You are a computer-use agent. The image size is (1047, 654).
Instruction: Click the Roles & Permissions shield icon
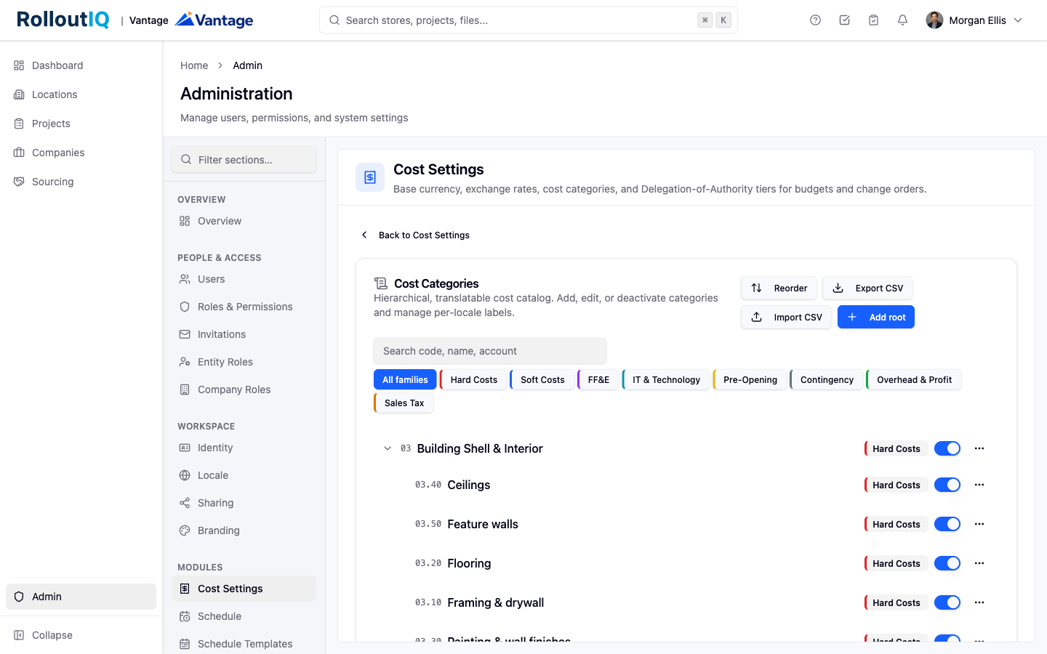click(185, 307)
